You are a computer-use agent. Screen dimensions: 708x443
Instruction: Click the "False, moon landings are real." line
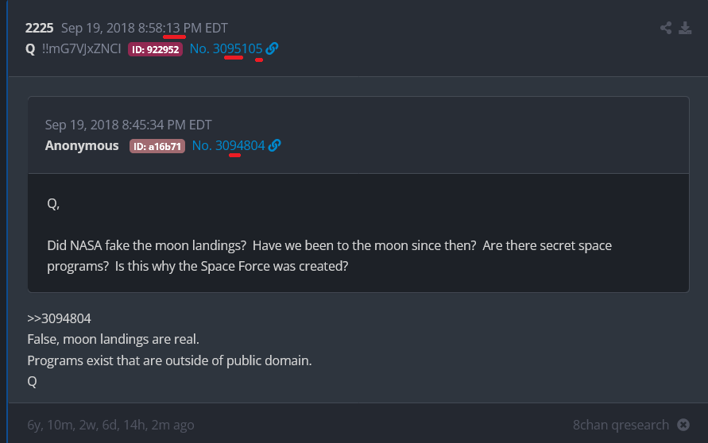coord(113,339)
